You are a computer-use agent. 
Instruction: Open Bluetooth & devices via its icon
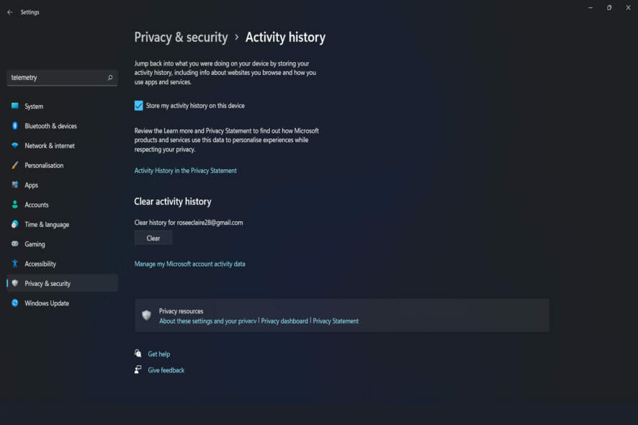pyautogui.click(x=14, y=126)
